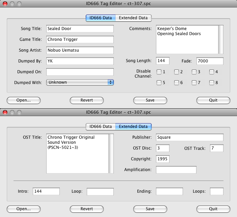This screenshot has height=217, width=237.
Task: Click the empty Loop field
Action: 100,191
